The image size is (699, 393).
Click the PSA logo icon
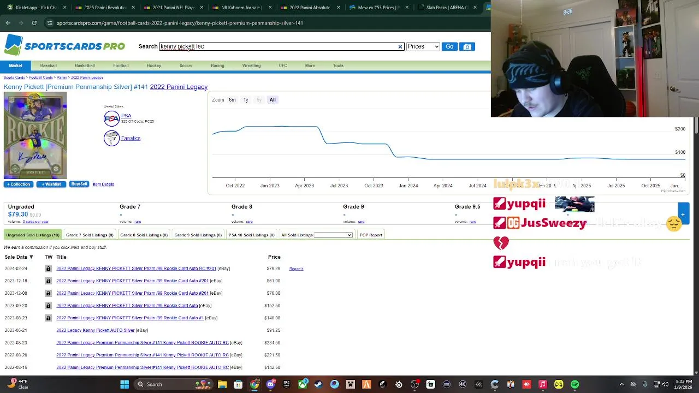point(111,118)
